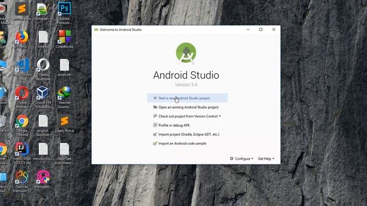
Task: Click the version control branch icon
Action: 155,116
